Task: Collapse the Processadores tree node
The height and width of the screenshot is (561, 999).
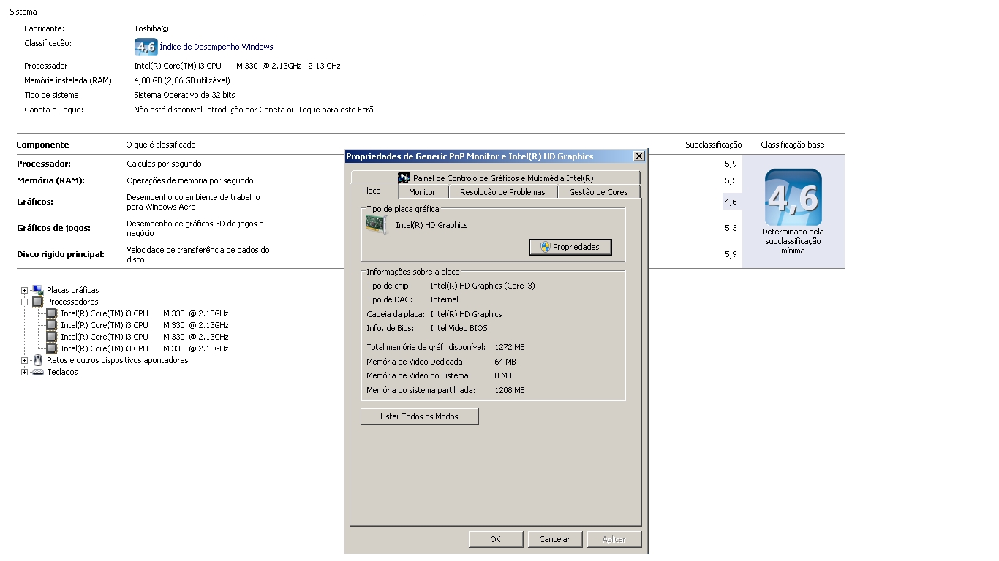Action: (x=25, y=302)
